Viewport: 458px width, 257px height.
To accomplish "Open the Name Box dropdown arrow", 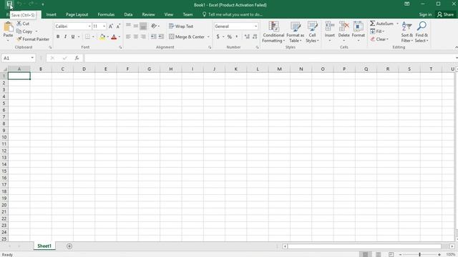I will [x=32, y=58].
